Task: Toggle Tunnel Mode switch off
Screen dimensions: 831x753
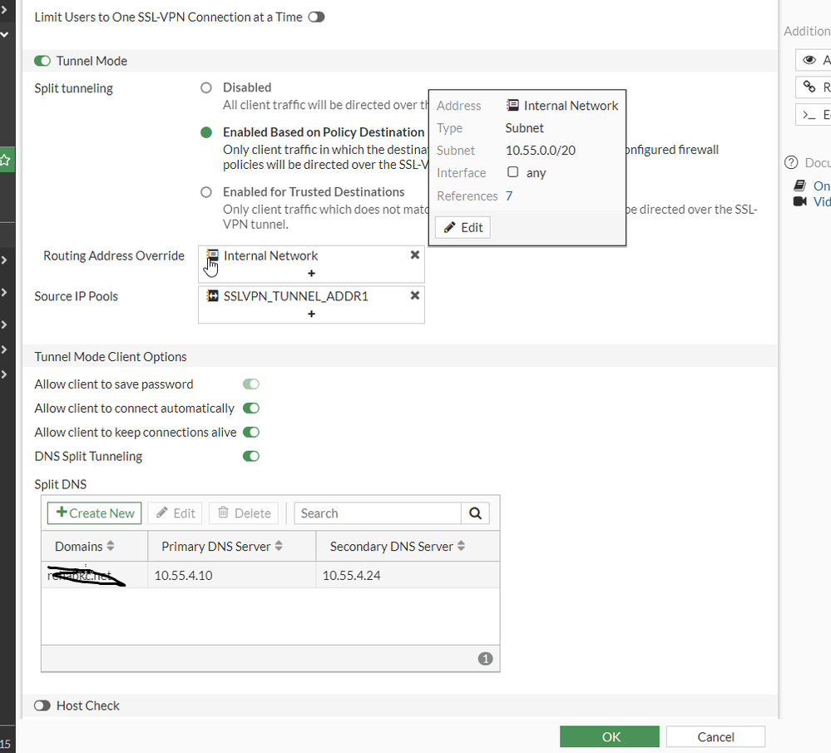Action: click(42, 61)
